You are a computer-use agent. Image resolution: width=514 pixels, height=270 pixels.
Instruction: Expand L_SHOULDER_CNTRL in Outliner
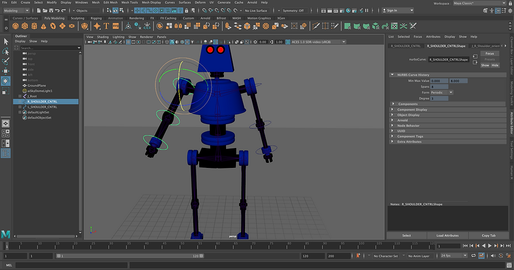click(x=20, y=107)
